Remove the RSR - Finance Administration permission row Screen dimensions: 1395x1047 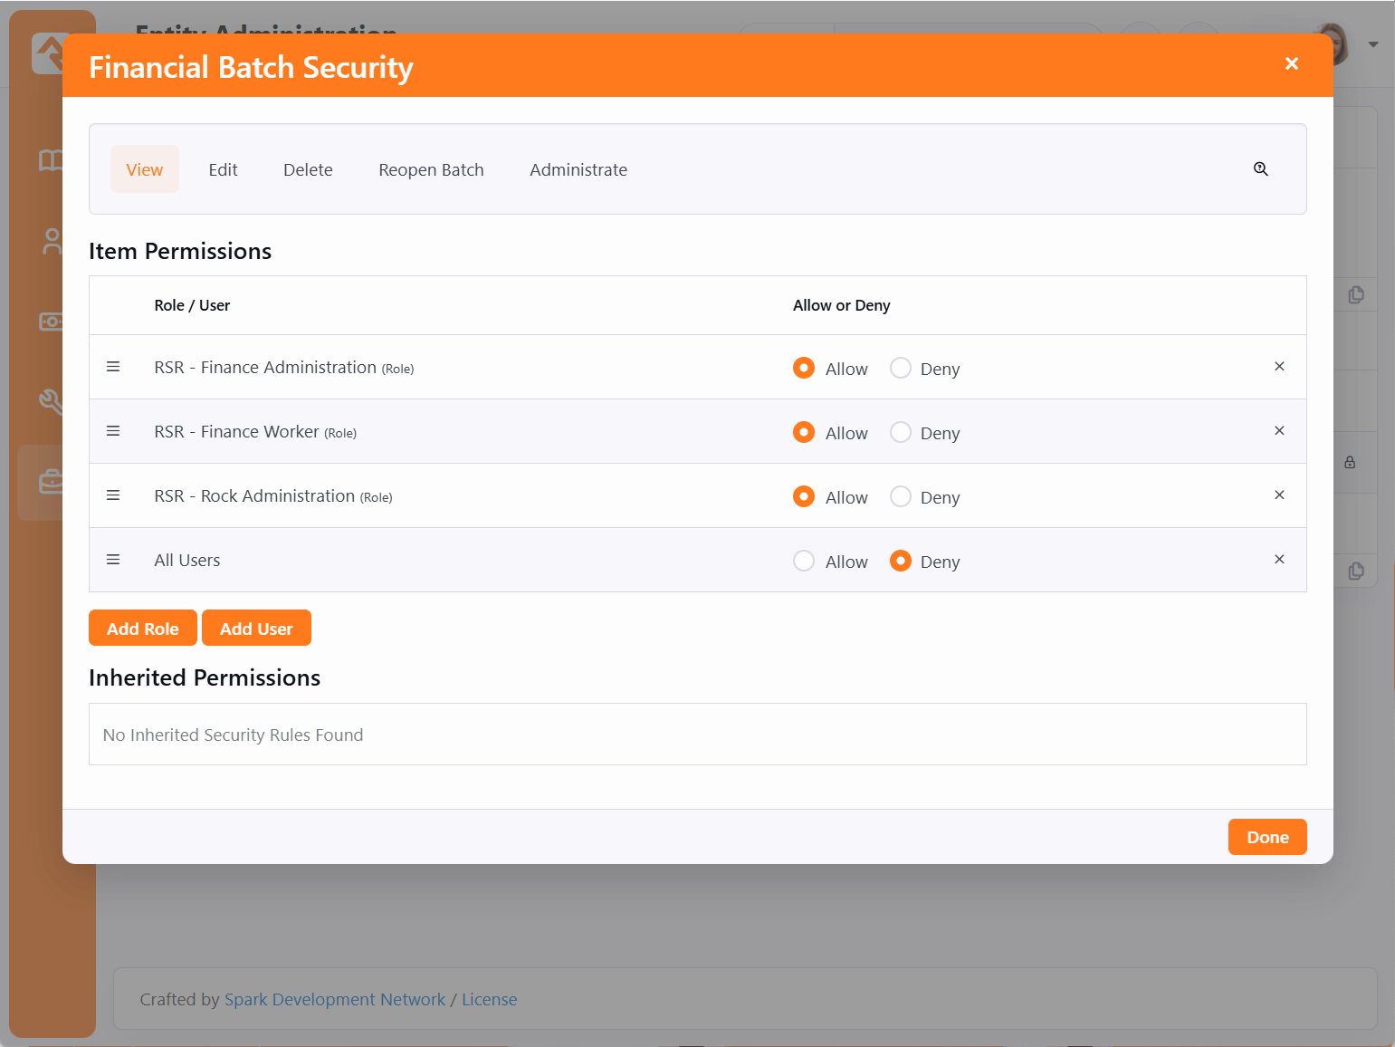[x=1279, y=367]
